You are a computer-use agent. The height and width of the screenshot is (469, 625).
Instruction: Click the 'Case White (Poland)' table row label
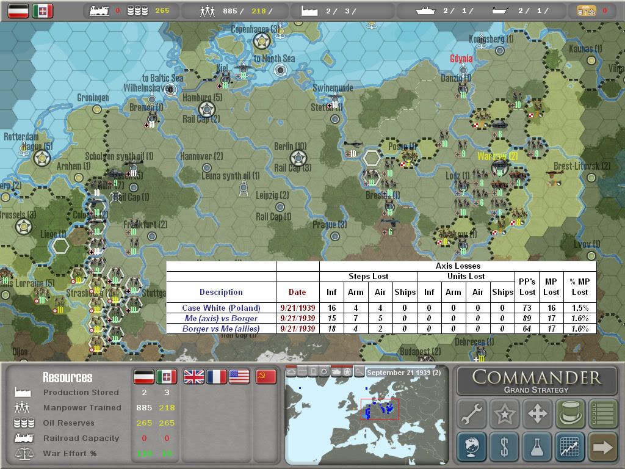[x=221, y=308]
